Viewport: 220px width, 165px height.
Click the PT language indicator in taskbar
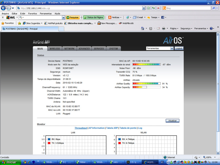(x=162, y=162)
